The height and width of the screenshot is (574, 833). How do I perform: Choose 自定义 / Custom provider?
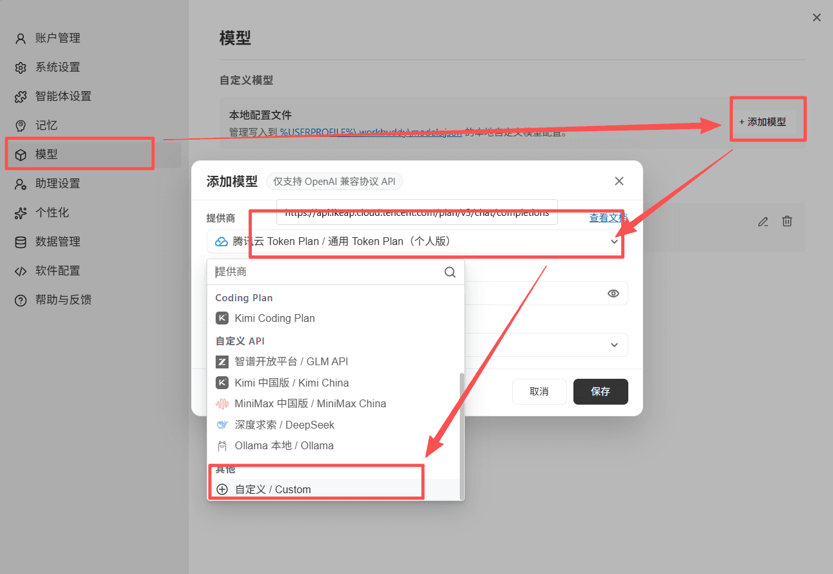[333, 489]
